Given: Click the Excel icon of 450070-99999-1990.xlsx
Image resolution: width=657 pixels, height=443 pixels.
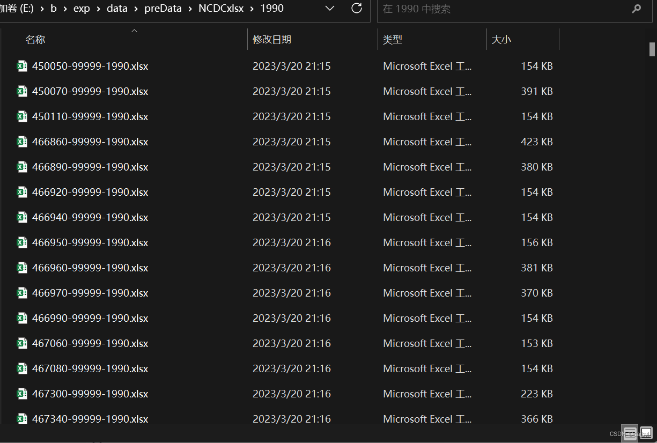Looking at the screenshot, I should [x=22, y=91].
